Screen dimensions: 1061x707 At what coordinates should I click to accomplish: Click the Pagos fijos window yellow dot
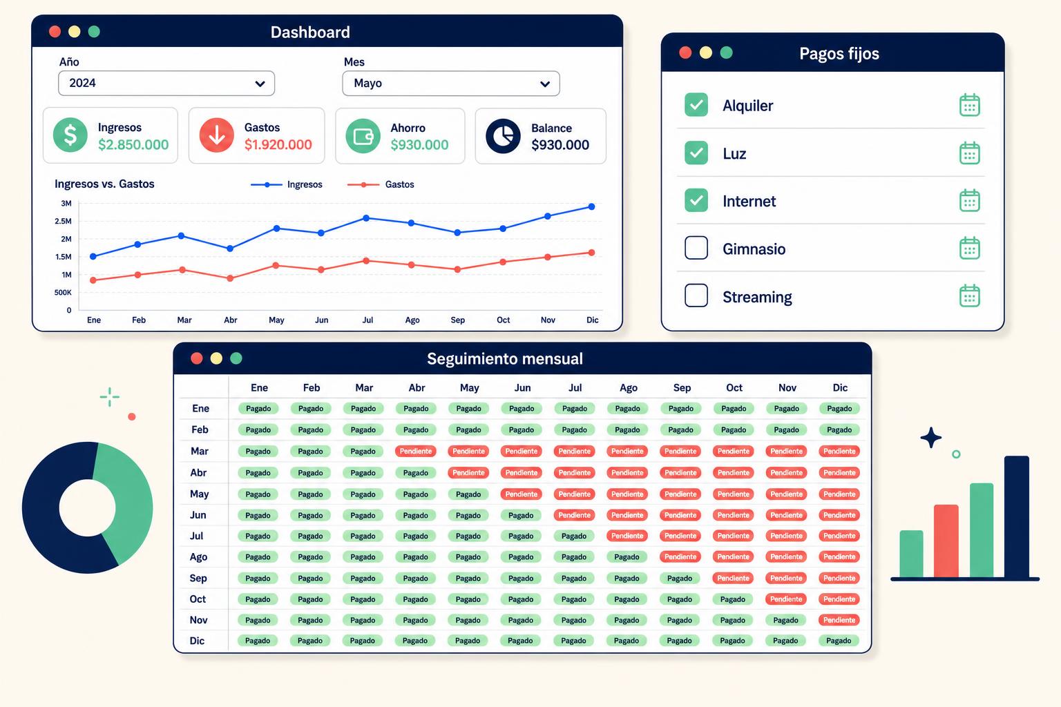705,52
